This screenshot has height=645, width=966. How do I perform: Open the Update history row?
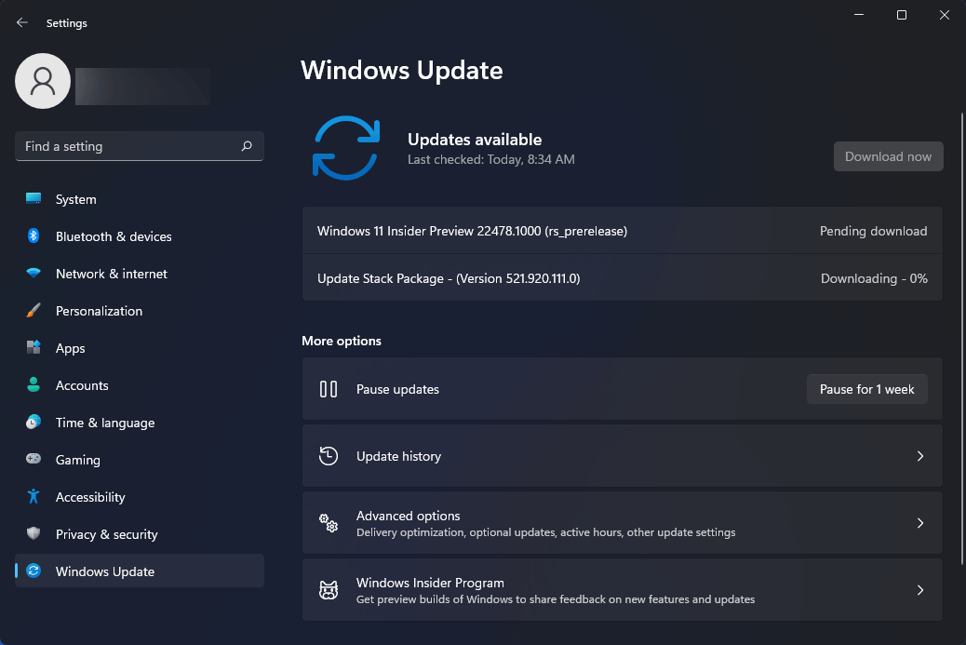tap(623, 456)
